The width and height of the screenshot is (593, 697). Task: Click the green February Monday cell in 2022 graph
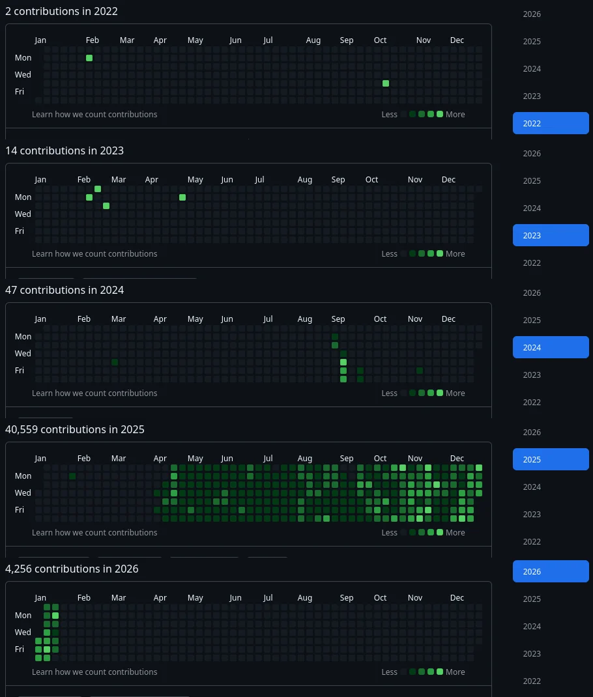(89, 58)
